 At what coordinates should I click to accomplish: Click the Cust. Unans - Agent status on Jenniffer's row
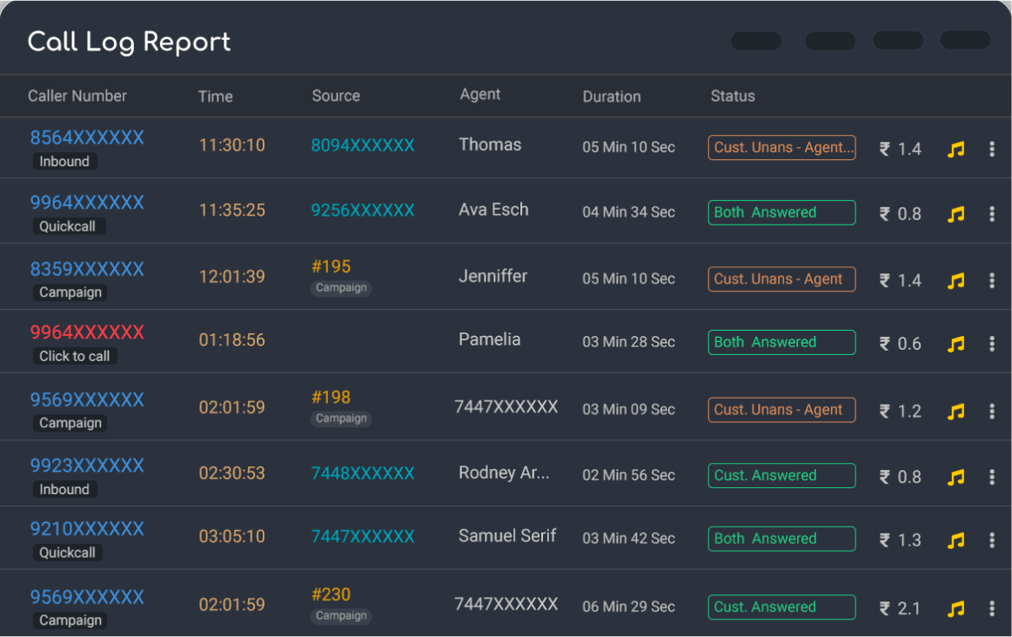781,278
